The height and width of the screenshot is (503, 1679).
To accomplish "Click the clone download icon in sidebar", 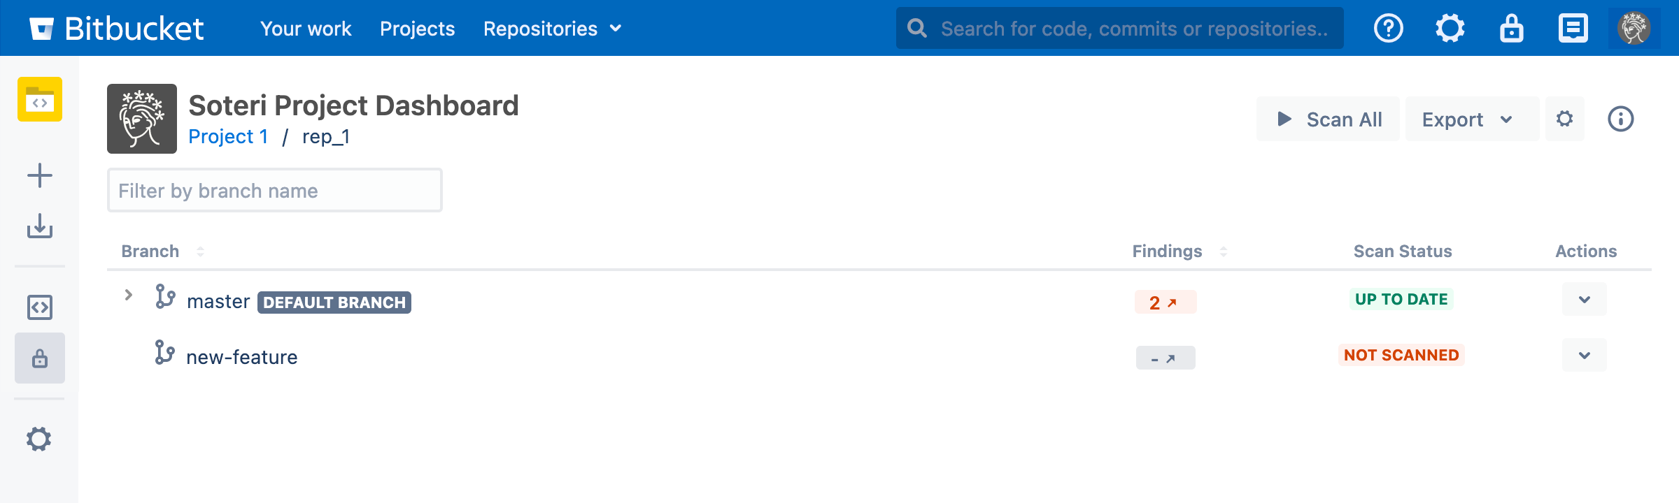I will [40, 226].
